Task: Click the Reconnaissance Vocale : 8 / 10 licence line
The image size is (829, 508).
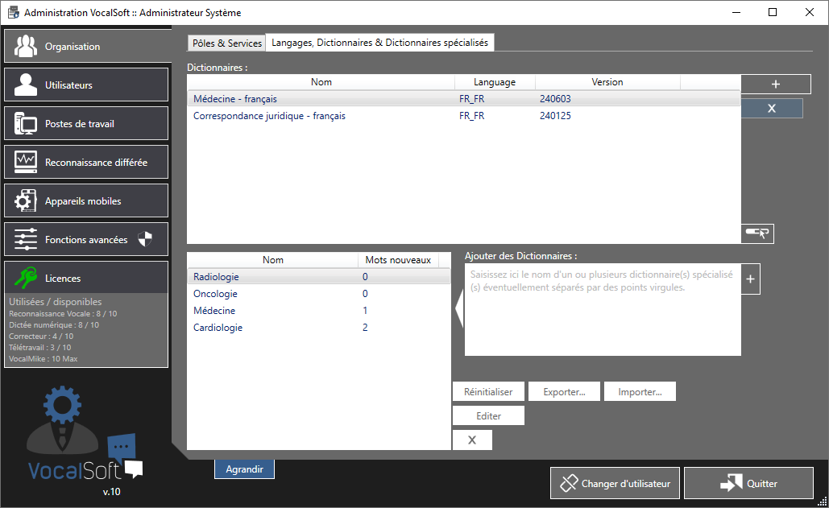Action: pyautogui.click(x=63, y=314)
